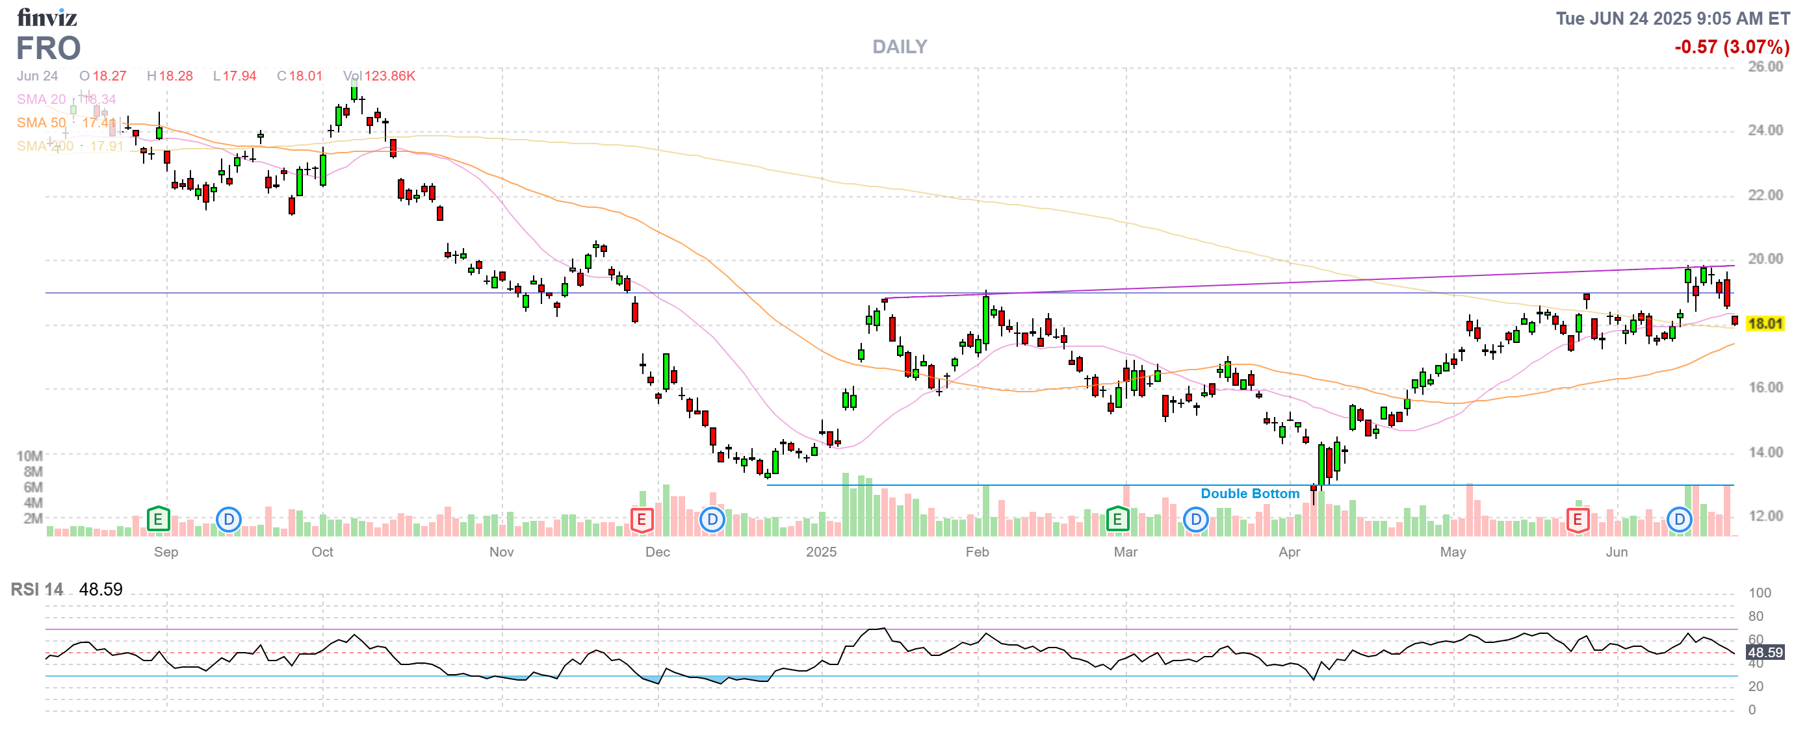Click the yellow 18.01 current price tag
1807x730 pixels.
point(1765,323)
